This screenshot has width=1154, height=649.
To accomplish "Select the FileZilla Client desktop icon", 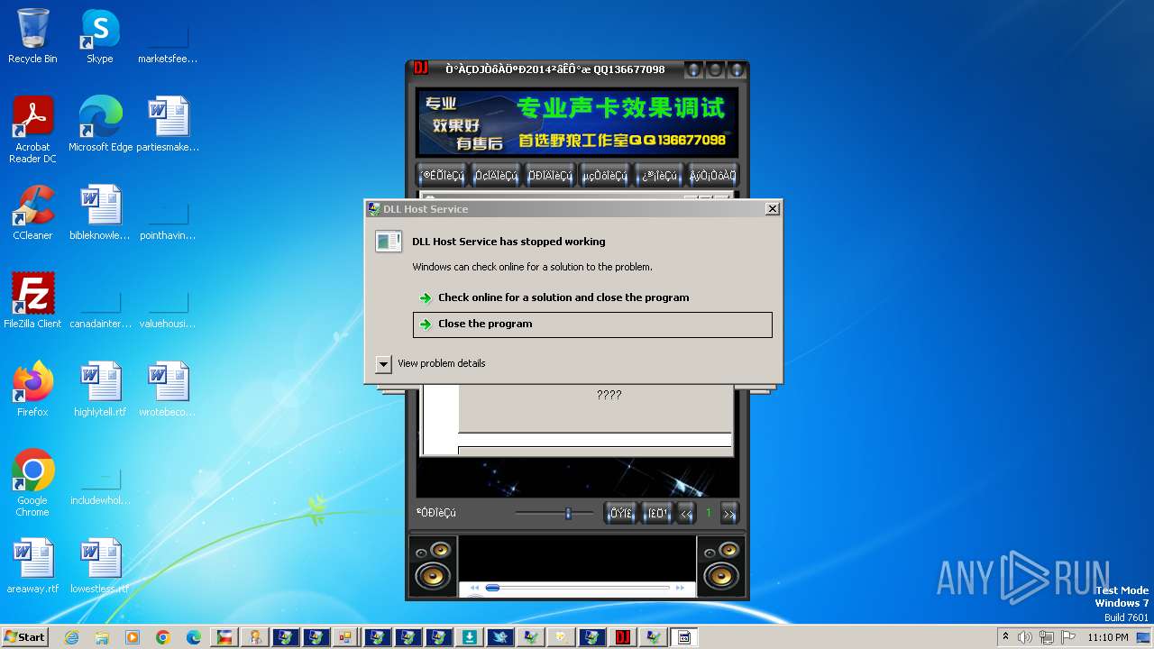I will pos(32,301).
